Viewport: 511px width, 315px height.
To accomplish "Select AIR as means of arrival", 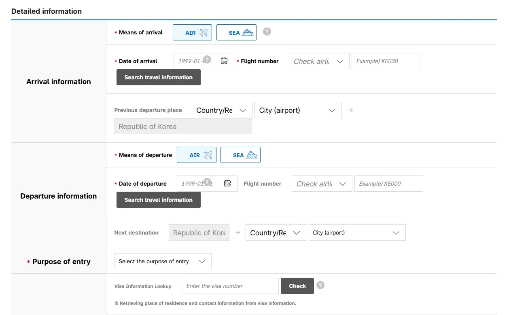I will pos(192,32).
